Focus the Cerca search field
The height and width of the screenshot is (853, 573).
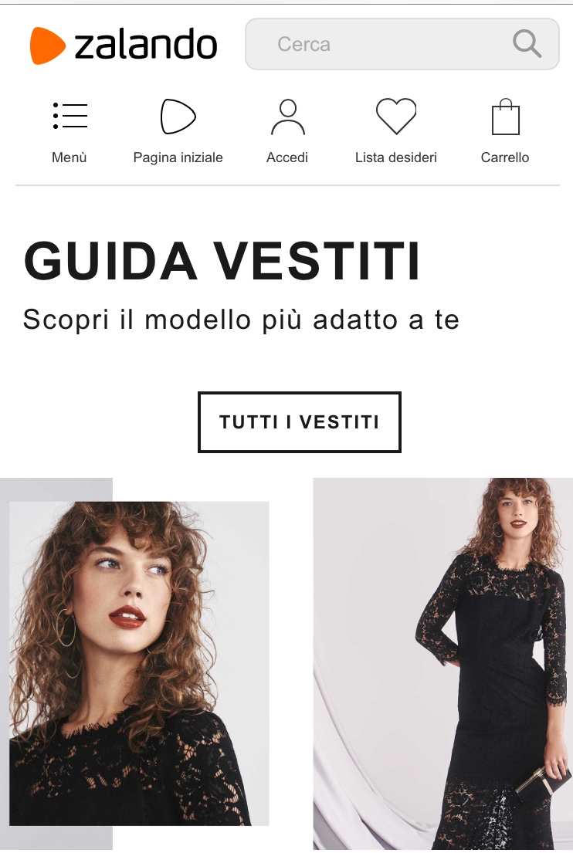(402, 44)
